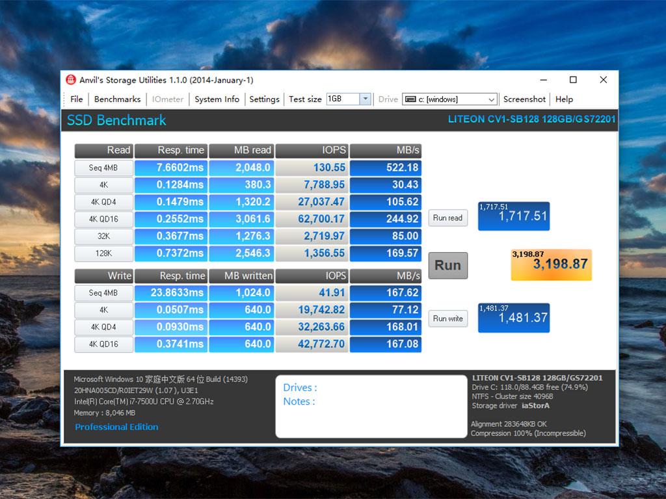Screen dimensions: 666x499
Task: Click the Write 4K QD16 row label
Action: pyautogui.click(x=103, y=344)
